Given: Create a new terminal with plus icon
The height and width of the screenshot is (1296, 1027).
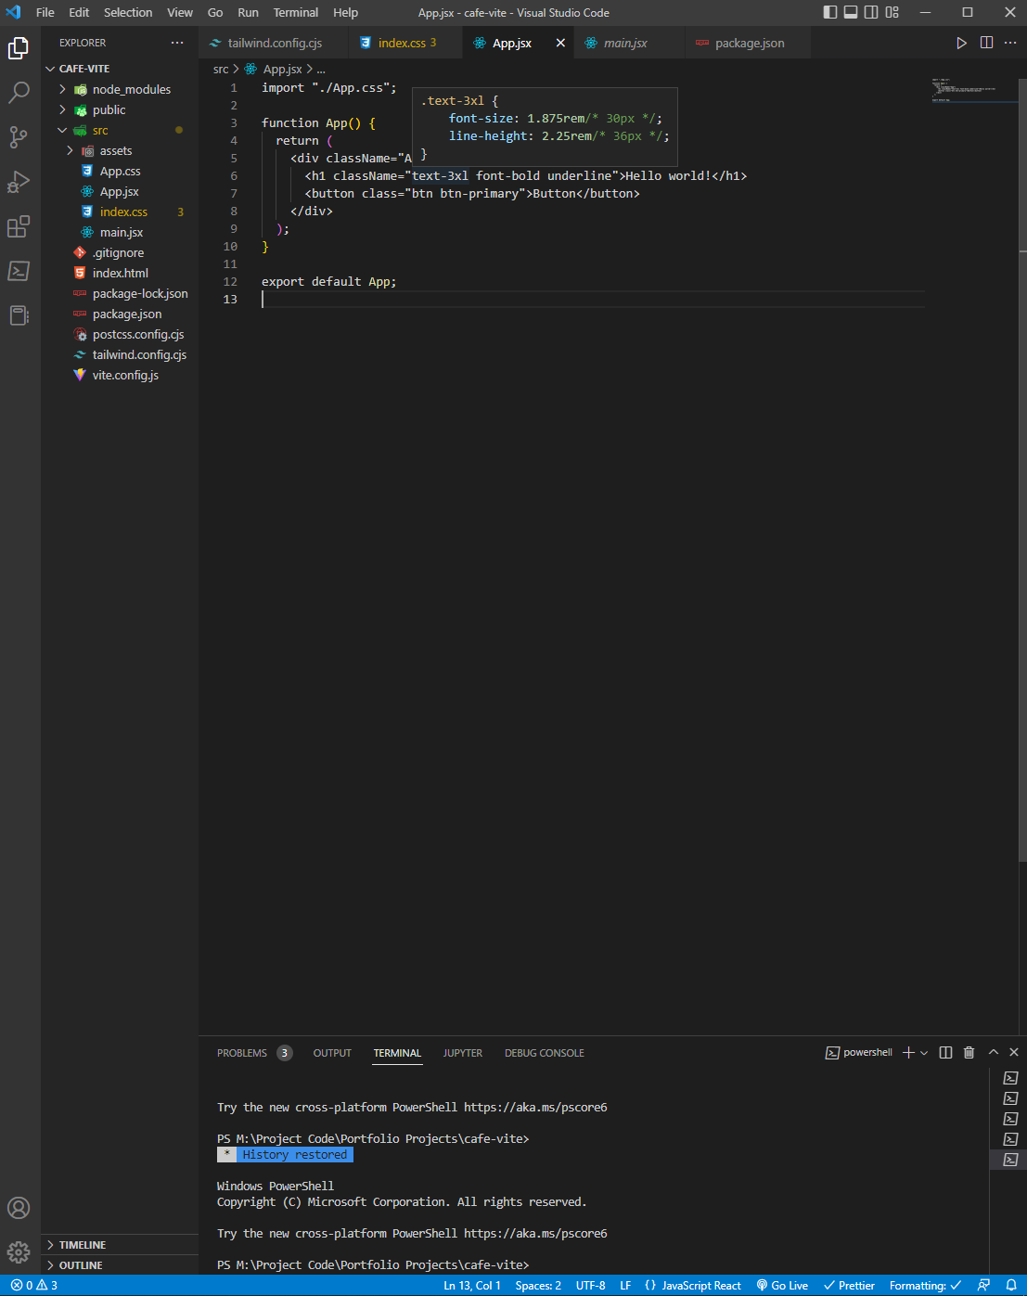Looking at the screenshot, I should (906, 1052).
